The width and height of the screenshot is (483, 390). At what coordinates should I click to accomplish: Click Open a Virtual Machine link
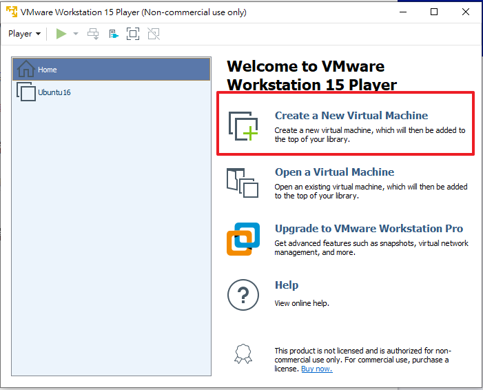click(x=334, y=172)
